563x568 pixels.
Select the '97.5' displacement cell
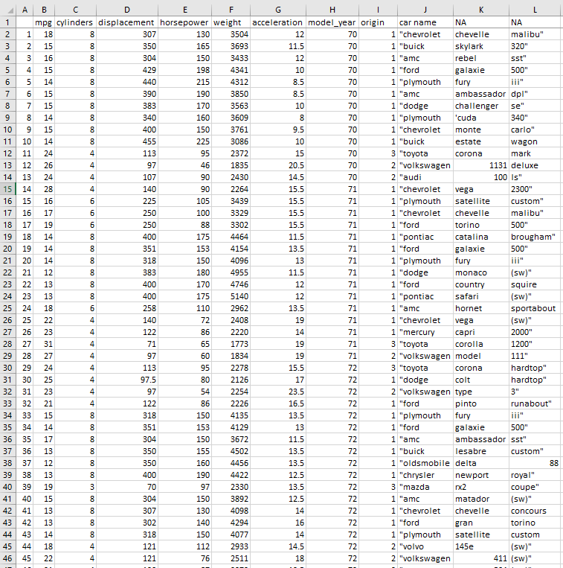[127, 380]
